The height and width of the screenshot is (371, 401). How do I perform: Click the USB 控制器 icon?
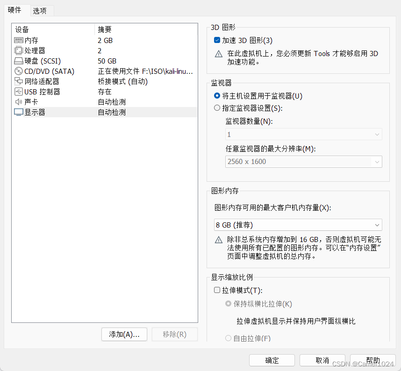coord(19,92)
